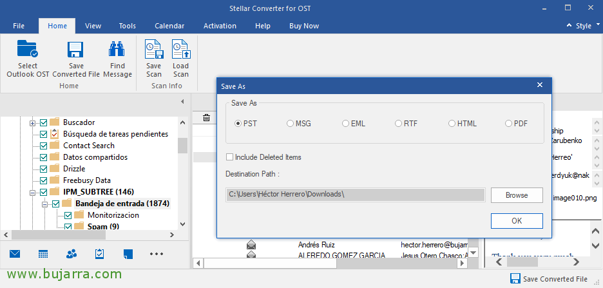The image size is (603, 288).
Task: Uncheck the Datos compartidos checkbox
Action: click(x=43, y=157)
